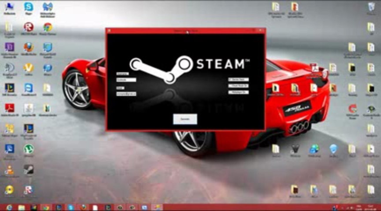
Task: Open the Mozilla Firefox desktop shortcut
Action: click(x=29, y=47)
